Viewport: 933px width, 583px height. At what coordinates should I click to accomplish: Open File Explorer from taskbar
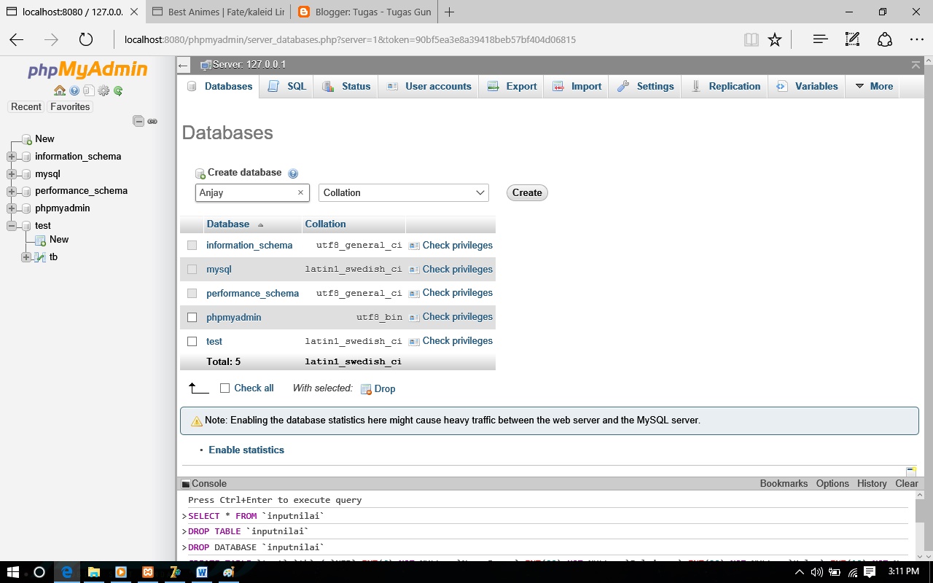coord(94,572)
